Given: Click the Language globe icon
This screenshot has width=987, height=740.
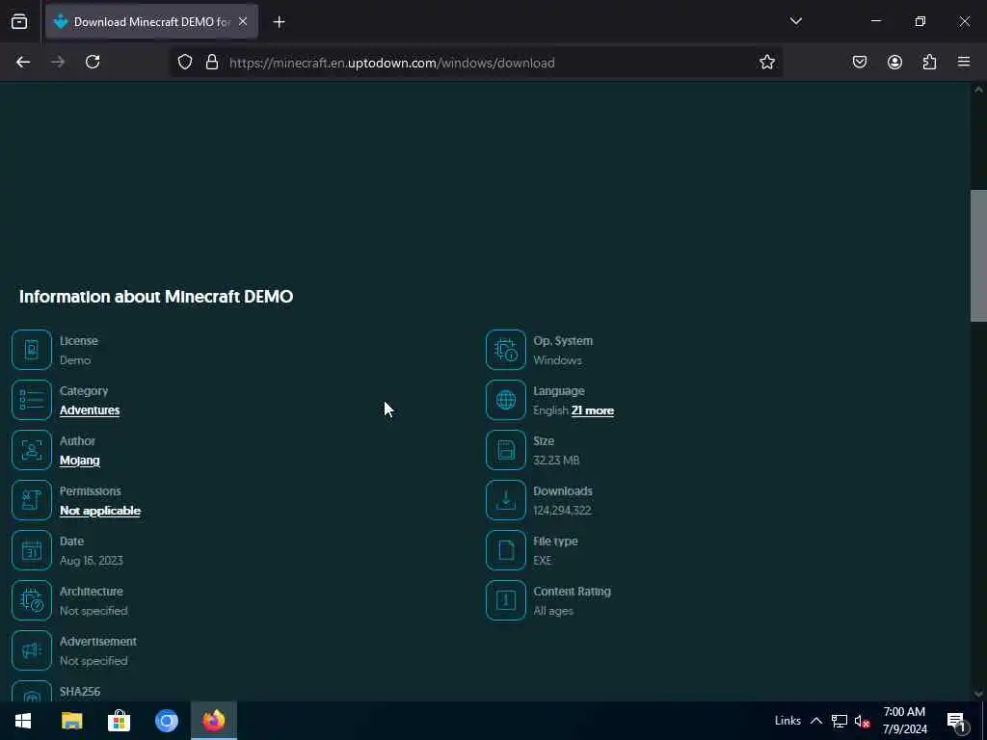Looking at the screenshot, I should (505, 400).
